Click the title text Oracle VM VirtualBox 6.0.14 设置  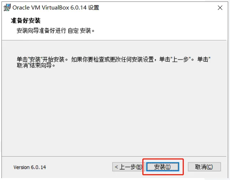pyautogui.click(x=56, y=8)
